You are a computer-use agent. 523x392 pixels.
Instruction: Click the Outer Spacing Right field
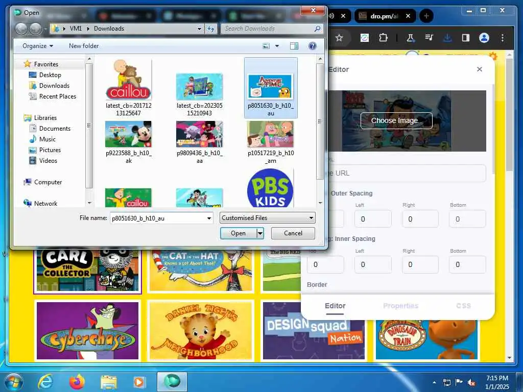pyautogui.click(x=420, y=219)
